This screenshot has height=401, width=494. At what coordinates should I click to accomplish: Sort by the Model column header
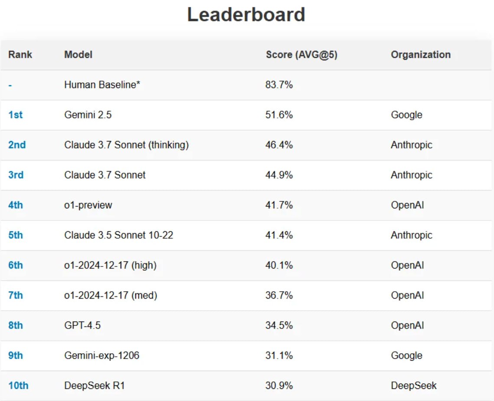pos(78,55)
